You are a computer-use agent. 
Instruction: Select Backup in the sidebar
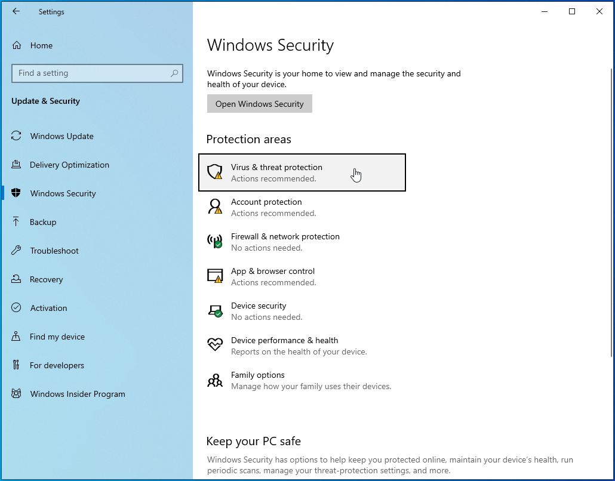(43, 222)
